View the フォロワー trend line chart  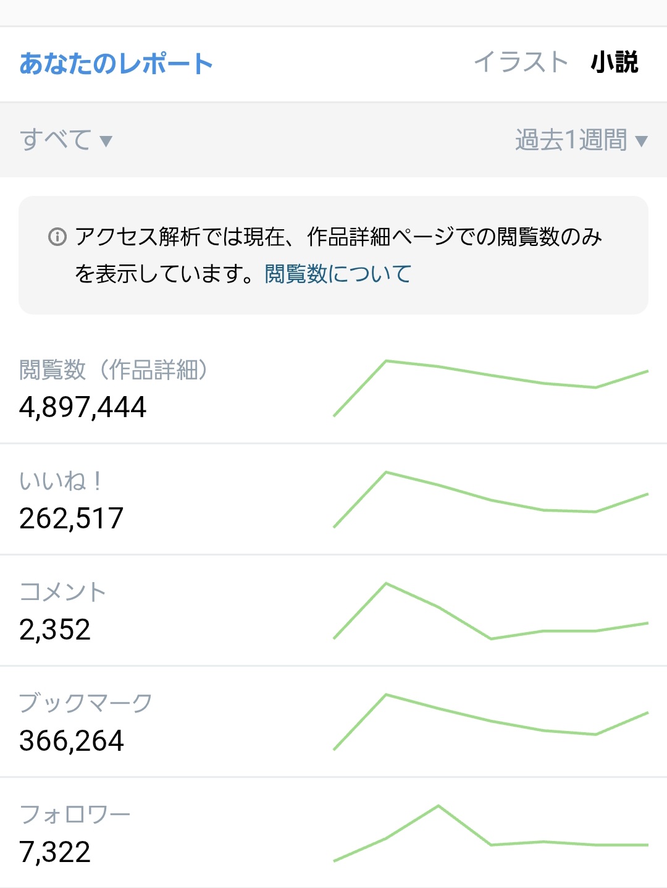[x=490, y=833]
